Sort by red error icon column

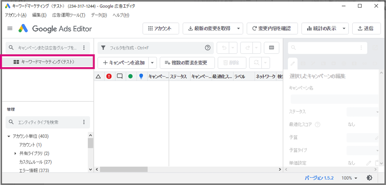tap(109, 76)
